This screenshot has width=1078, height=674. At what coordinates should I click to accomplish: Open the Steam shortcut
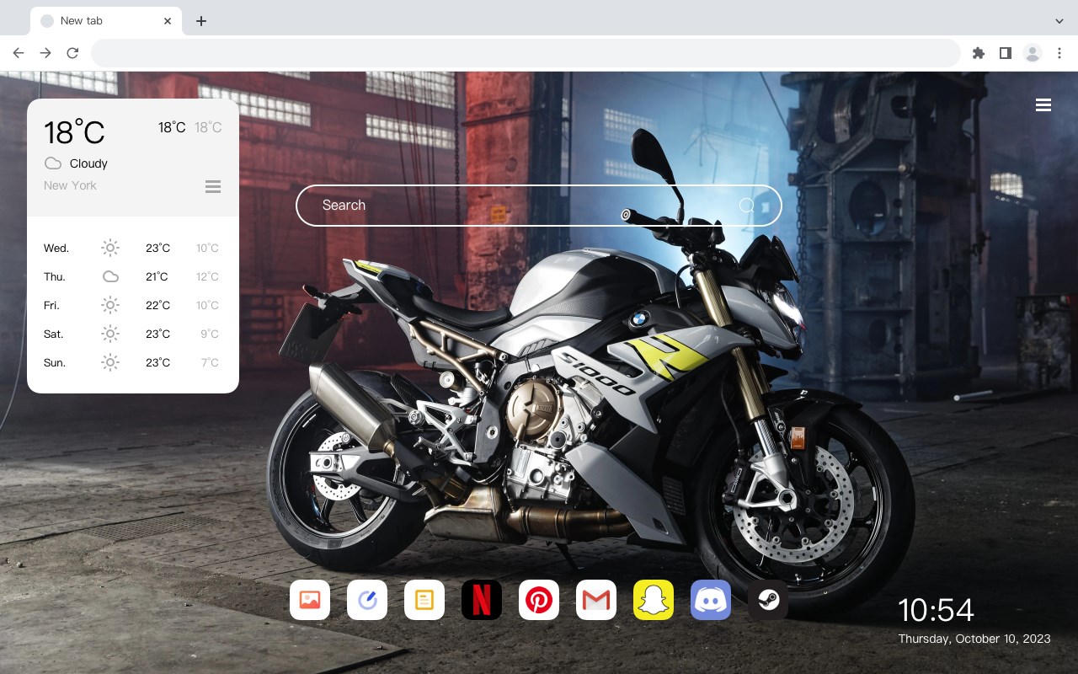[768, 600]
